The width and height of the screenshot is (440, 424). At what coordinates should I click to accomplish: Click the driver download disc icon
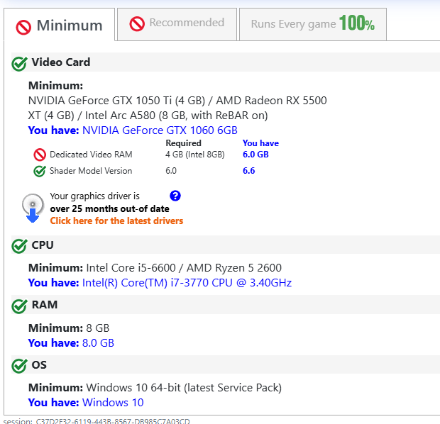[x=33, y=208]
